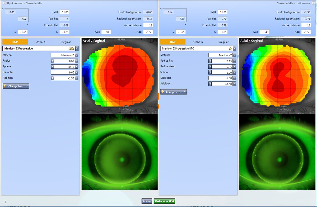Open Irregular tab in left eye panel
Screen dimensions: 317x207
223,42
